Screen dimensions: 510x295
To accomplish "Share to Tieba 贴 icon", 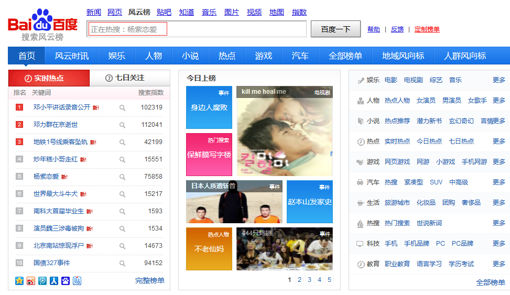I will click(x=77, y=281).
